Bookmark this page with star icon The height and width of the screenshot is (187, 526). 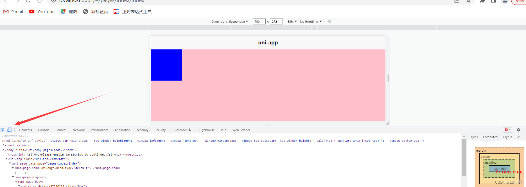point(468,1)
